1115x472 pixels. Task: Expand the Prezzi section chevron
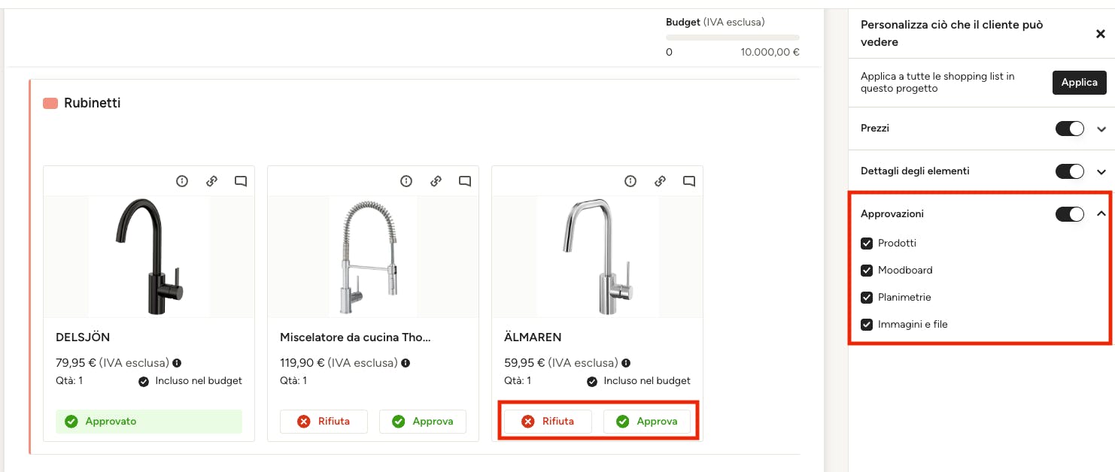point(1101,129)
